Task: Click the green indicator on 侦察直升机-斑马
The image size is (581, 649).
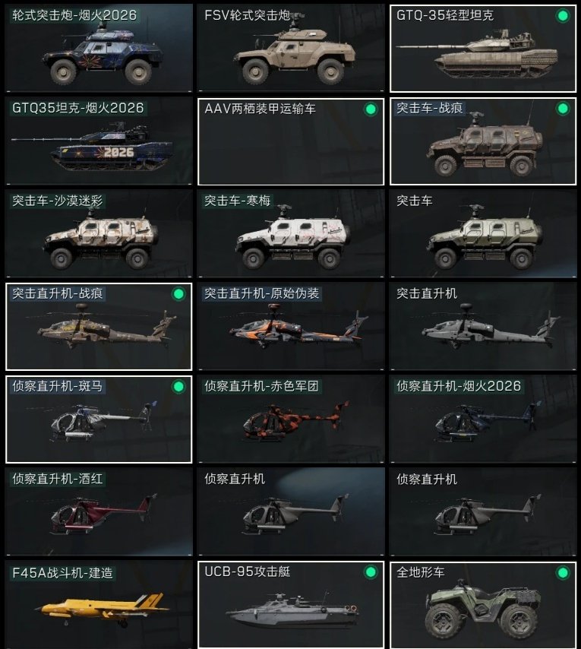Action: [x=178, y=387]
